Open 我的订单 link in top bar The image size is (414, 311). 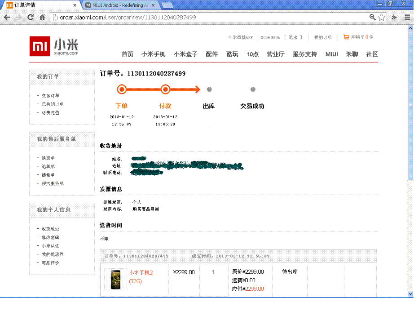(323, 37)
